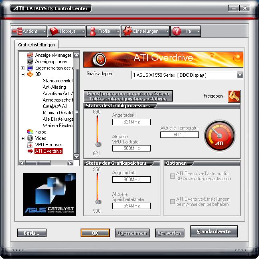
Task: Select the Grafikeinstellungen tab
Action: point(36,45)
